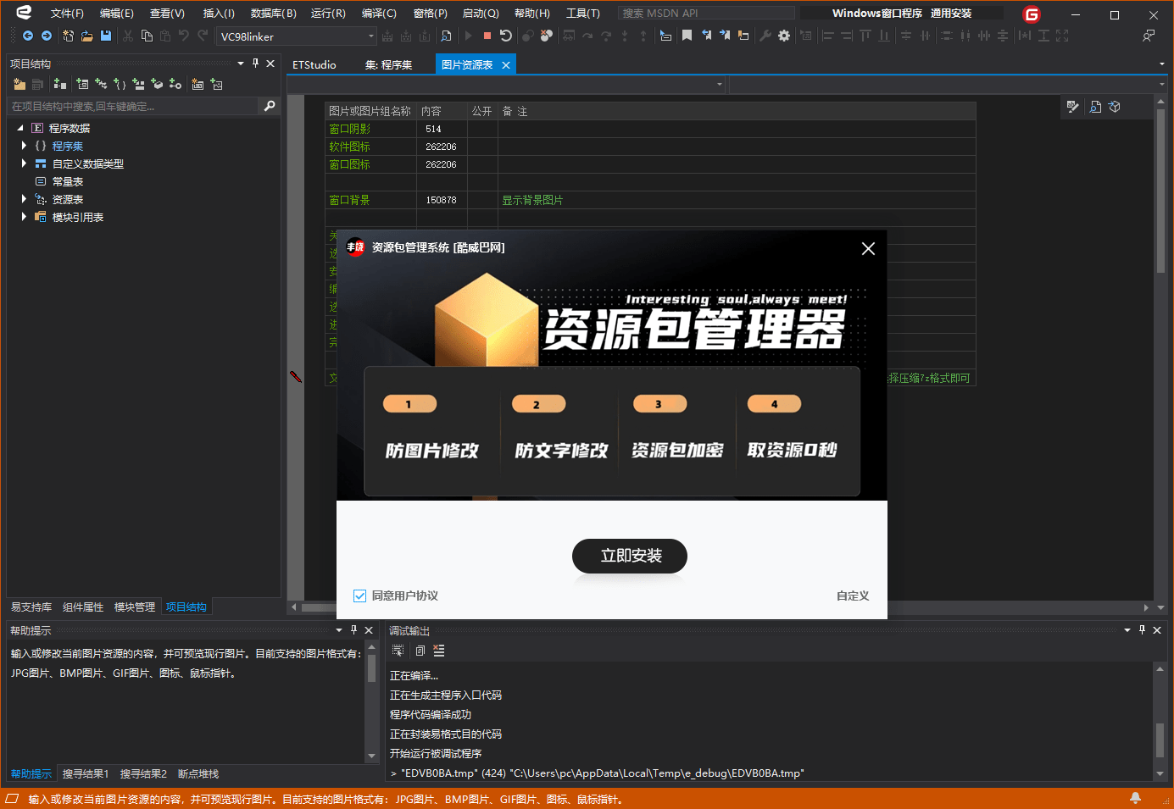Click the wrench tools icon
1174x809 pixels.
coord(765,36)
